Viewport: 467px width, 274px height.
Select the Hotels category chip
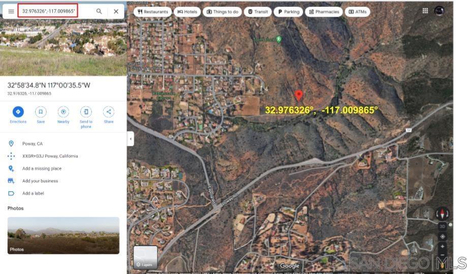(x=188, y=12)
